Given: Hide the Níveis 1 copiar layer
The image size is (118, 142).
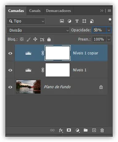Looking at the screenshot, I should [10, 53].
